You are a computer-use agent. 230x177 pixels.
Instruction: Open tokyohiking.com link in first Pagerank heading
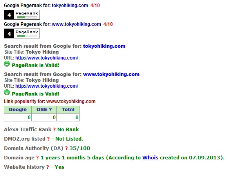click(x=70, y=5)
